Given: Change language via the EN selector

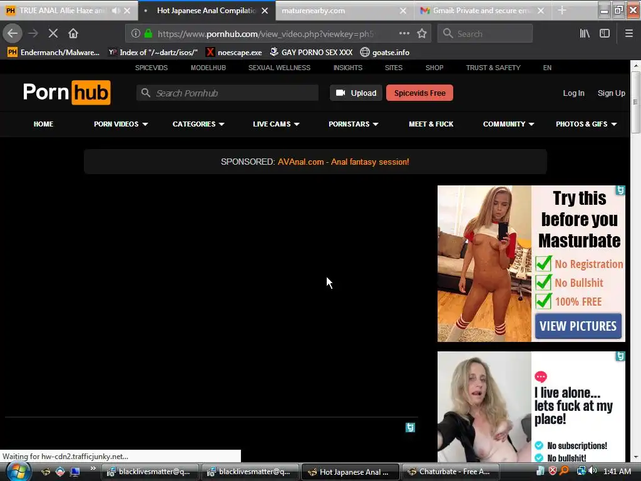Looking at the screenshot, I should pyautogui.click(x=547, y=68).
